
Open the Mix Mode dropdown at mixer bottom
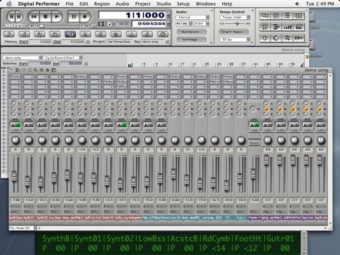[x=23, y=228]
